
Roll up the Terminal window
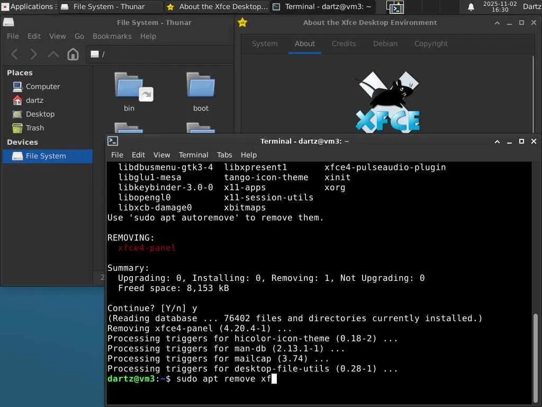click(497, 141)
